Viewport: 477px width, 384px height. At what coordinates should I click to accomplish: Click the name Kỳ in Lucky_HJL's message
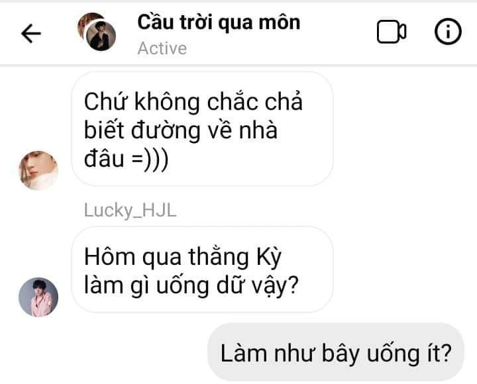(269, 258)
